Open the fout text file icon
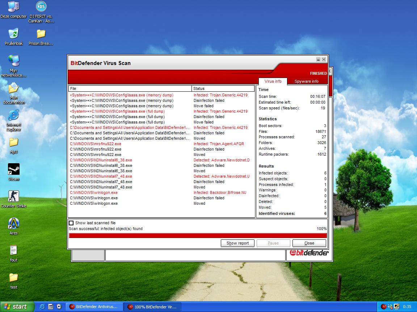Screen dimensions: 417x312 click(x=14, y=250)
